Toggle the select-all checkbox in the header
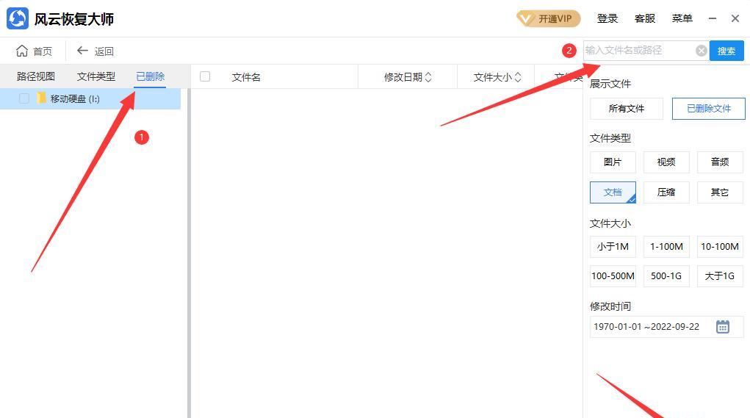 205,76
